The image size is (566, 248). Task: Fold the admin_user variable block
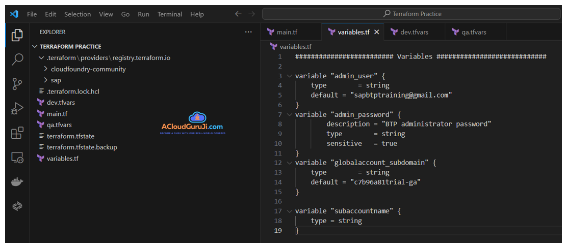click(290, 76)
